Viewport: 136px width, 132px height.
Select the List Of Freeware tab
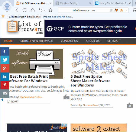point(34,3)
